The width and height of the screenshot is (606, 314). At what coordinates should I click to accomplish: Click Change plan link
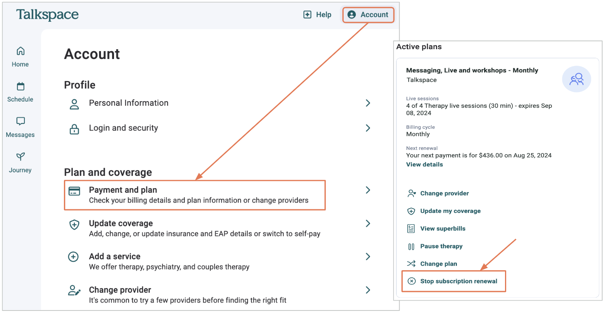point(439,264)
